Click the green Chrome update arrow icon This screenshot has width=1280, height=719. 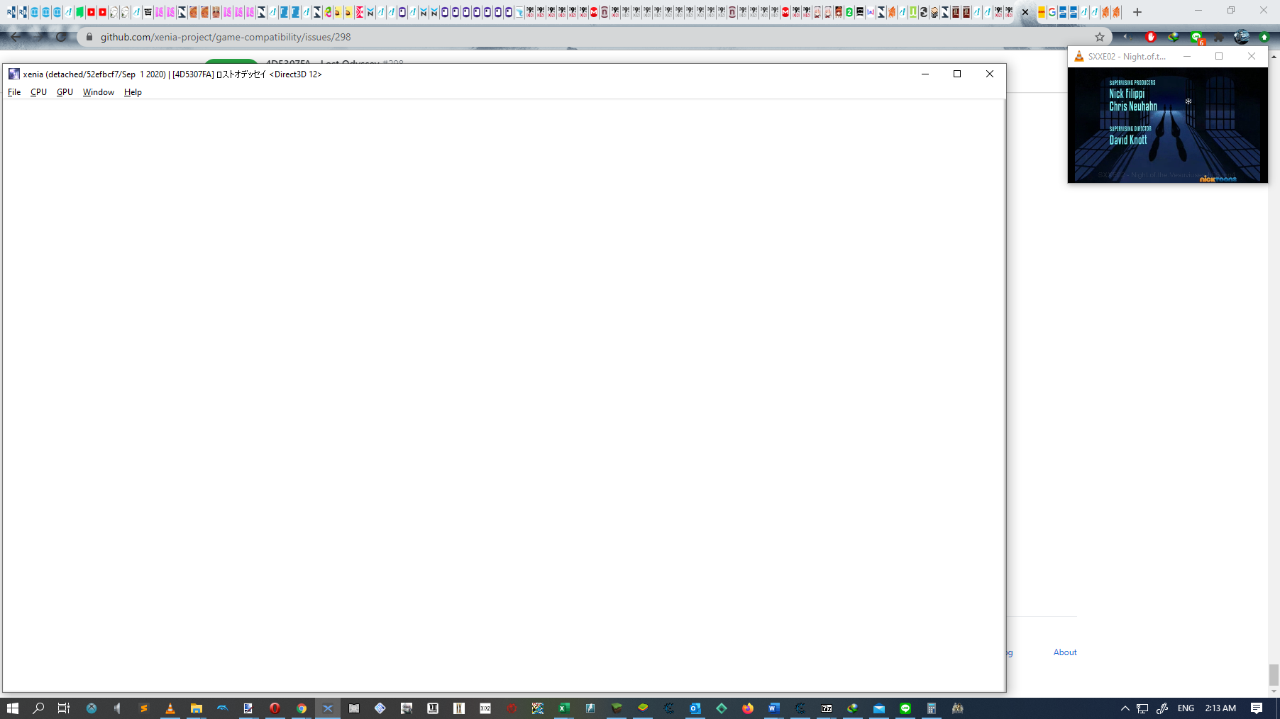[x=1264, y=37]
